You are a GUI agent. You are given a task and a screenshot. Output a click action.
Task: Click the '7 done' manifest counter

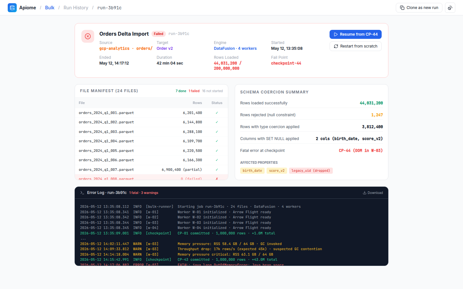[181, 91]
